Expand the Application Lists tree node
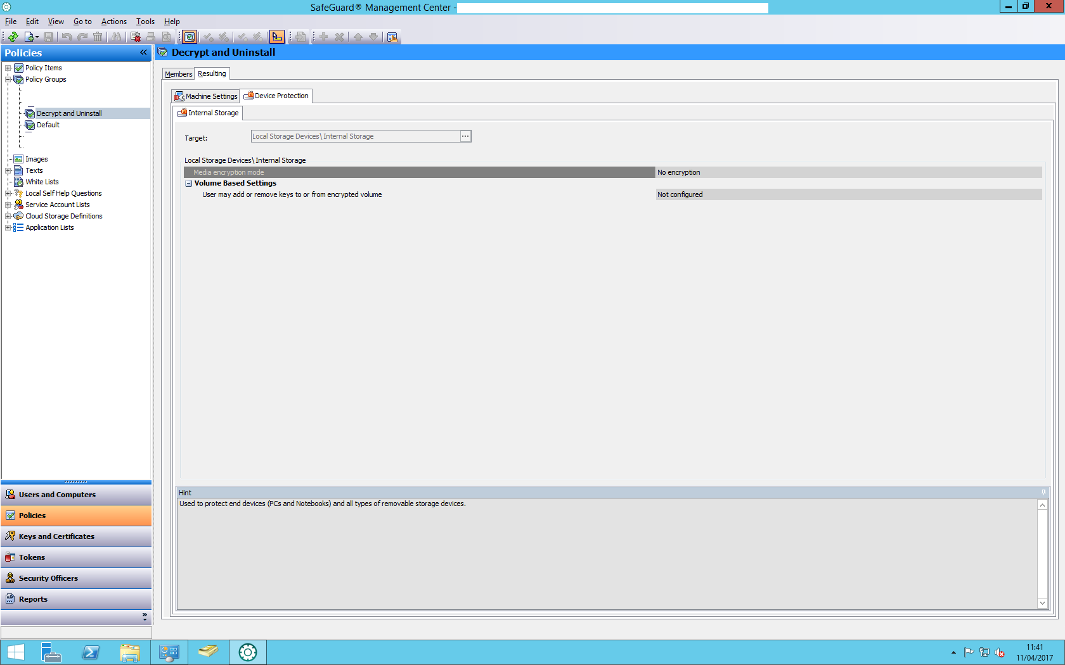Viewport: 1065px width, 665px height. (x=8, y=227)
